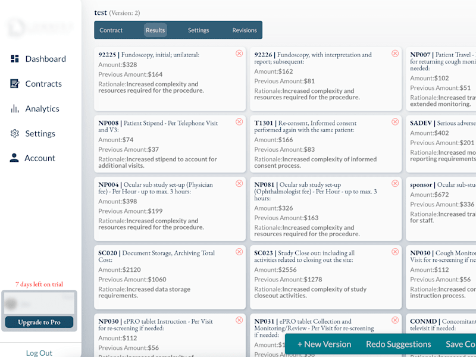Screen dimensions: 476x357
Task: Create a + New Version
Action: point(324,344)
